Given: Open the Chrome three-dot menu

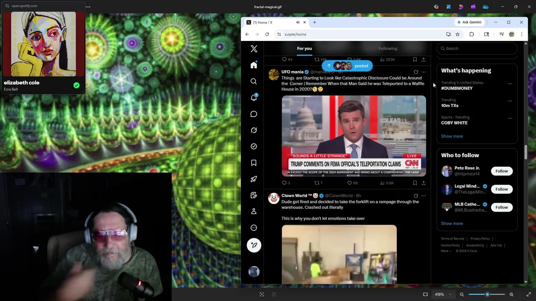Looking at the screenshot, I should pyautogui.click(x=521, y=34).
